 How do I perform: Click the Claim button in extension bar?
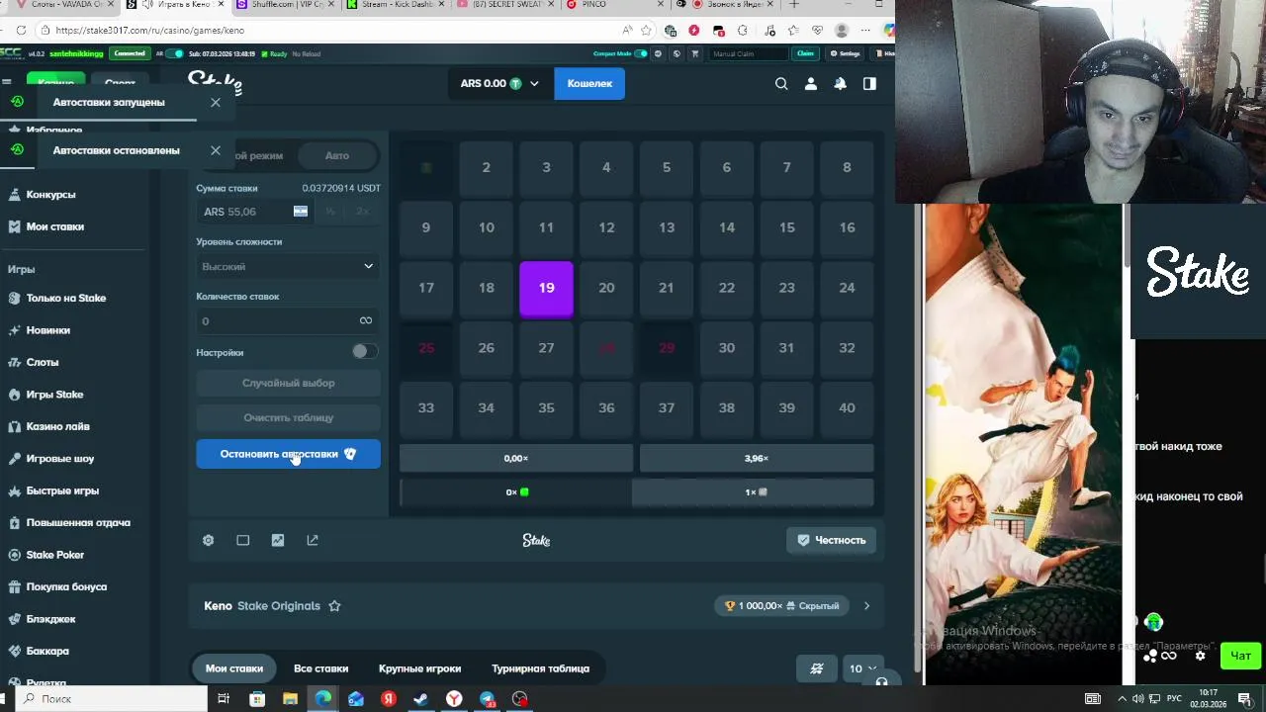805,53
